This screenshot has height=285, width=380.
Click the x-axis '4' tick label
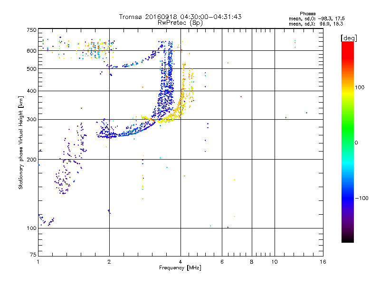pos(180,262)
